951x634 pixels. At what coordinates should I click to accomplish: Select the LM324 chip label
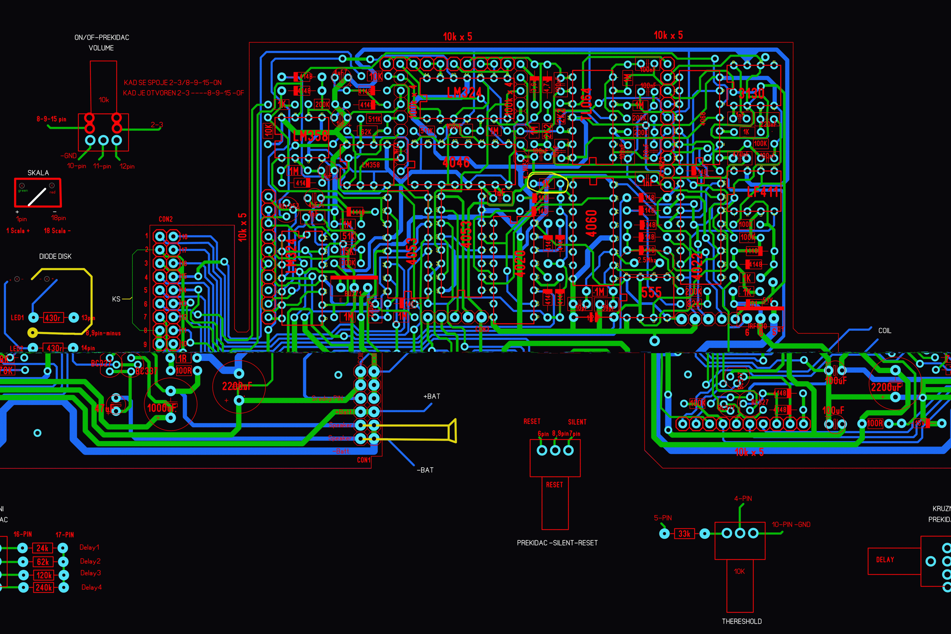[464, 93]
